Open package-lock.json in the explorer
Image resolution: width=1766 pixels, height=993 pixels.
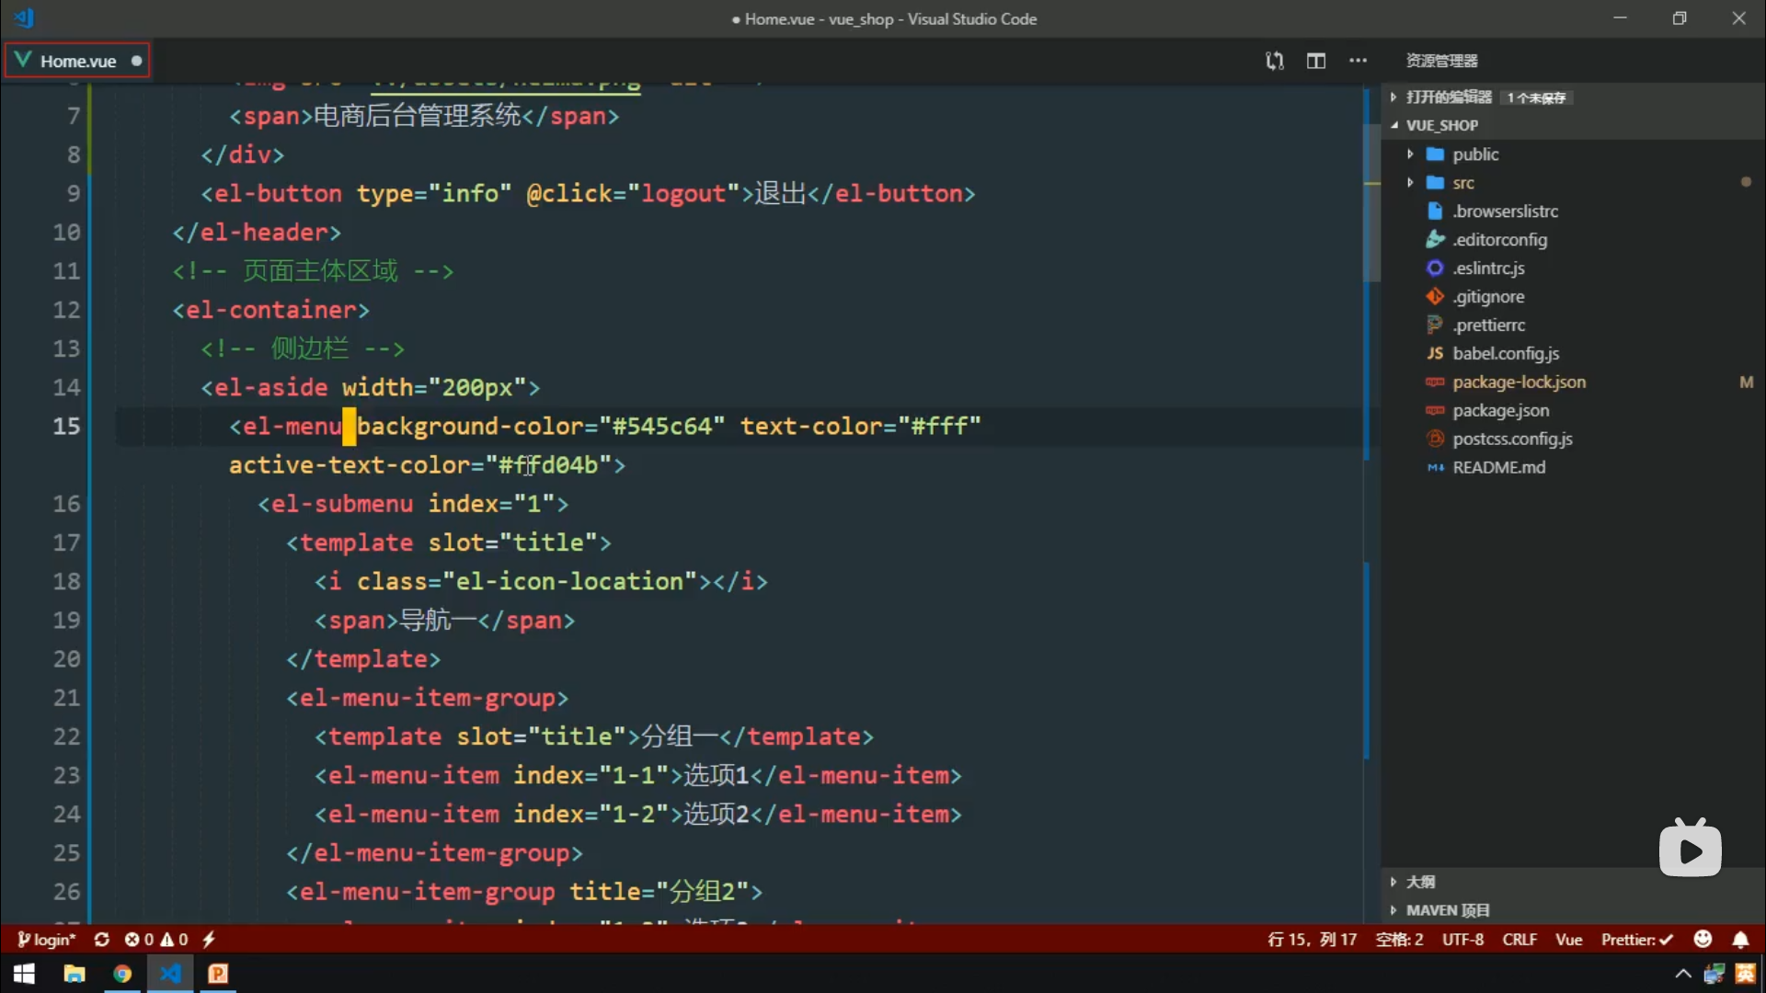click(1519, 382)
